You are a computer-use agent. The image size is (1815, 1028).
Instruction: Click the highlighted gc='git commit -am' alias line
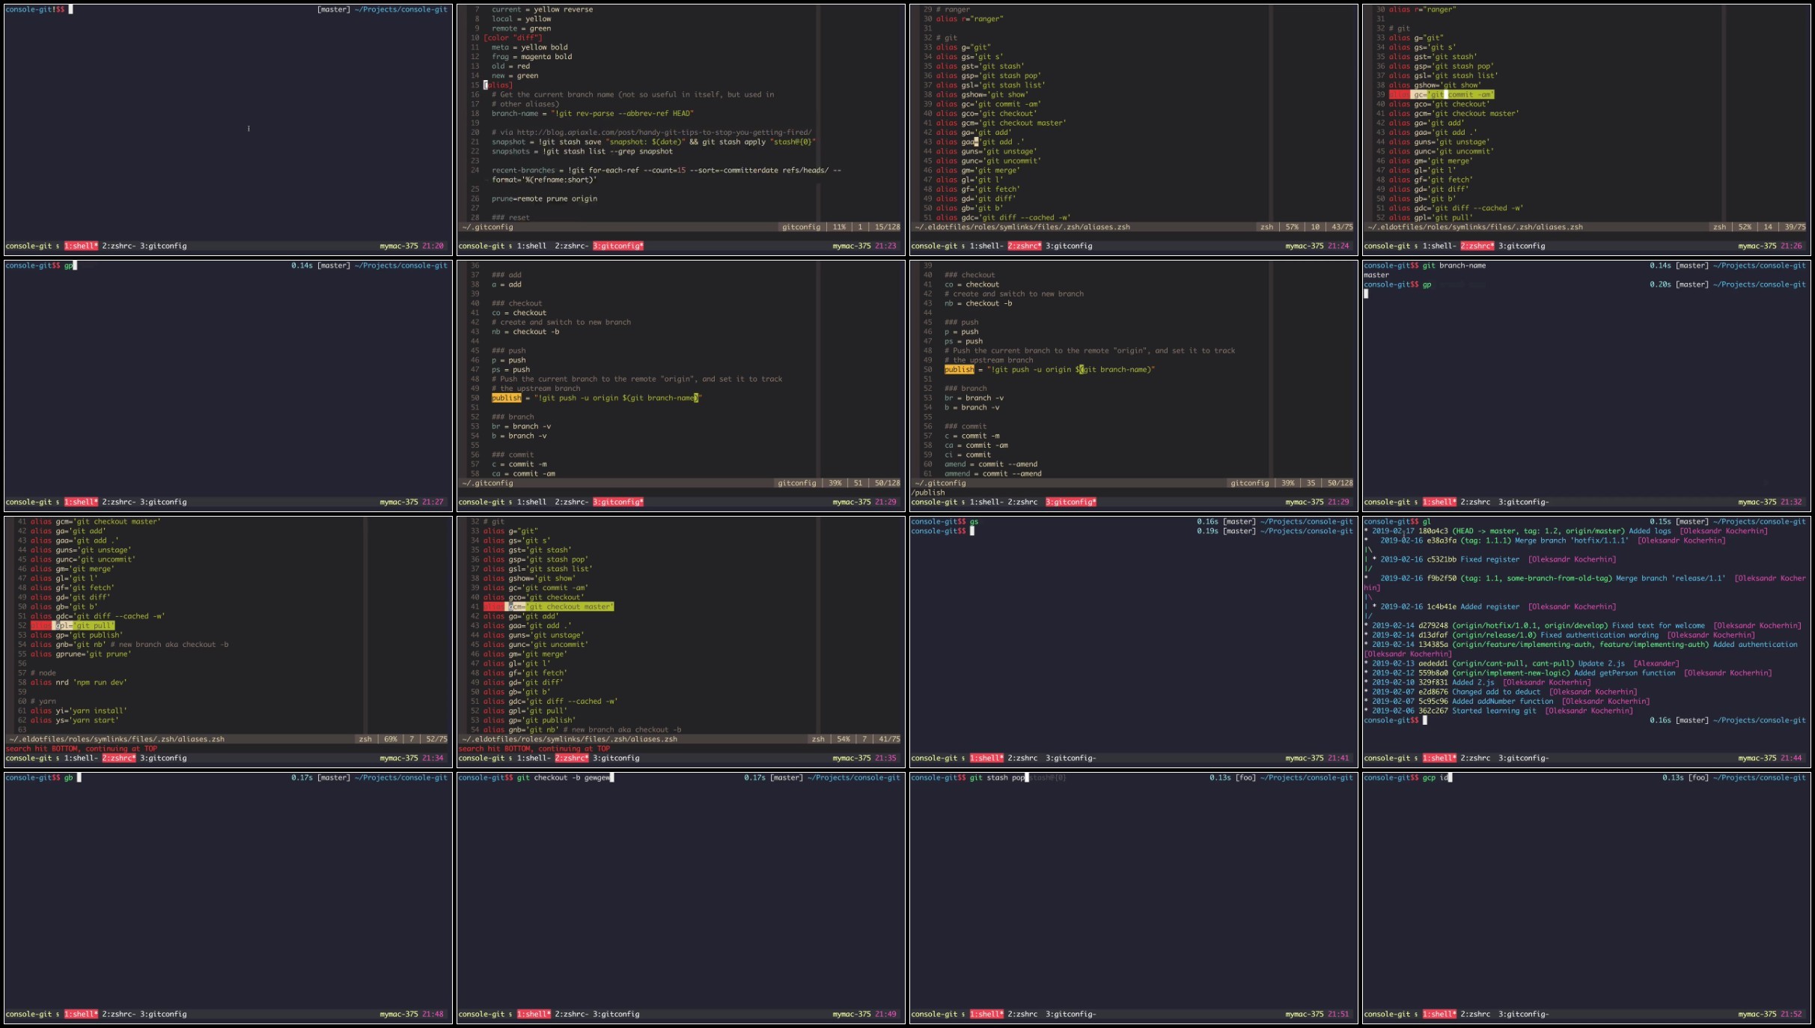point(1451,94)
